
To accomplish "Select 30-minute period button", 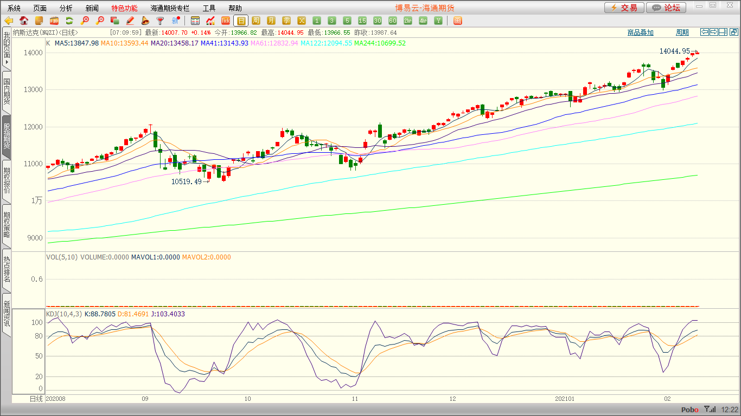I will (x=378, y=21).
